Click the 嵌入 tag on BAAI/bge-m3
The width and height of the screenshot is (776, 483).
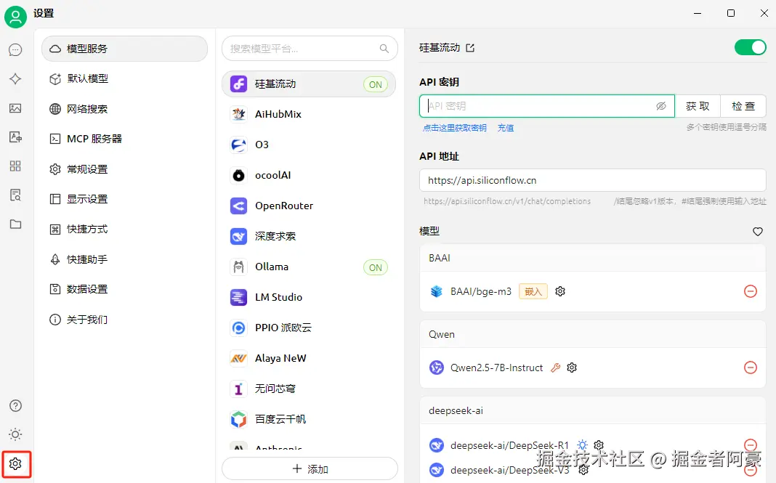point(533,291)
